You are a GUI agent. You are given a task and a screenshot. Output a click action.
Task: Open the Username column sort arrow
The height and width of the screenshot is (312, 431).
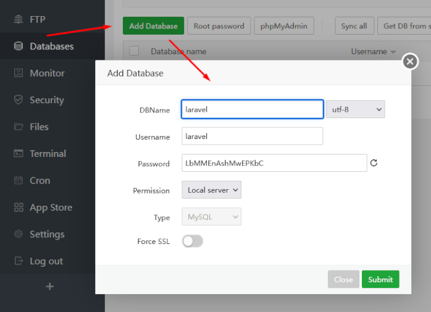[x=393, y=52]
